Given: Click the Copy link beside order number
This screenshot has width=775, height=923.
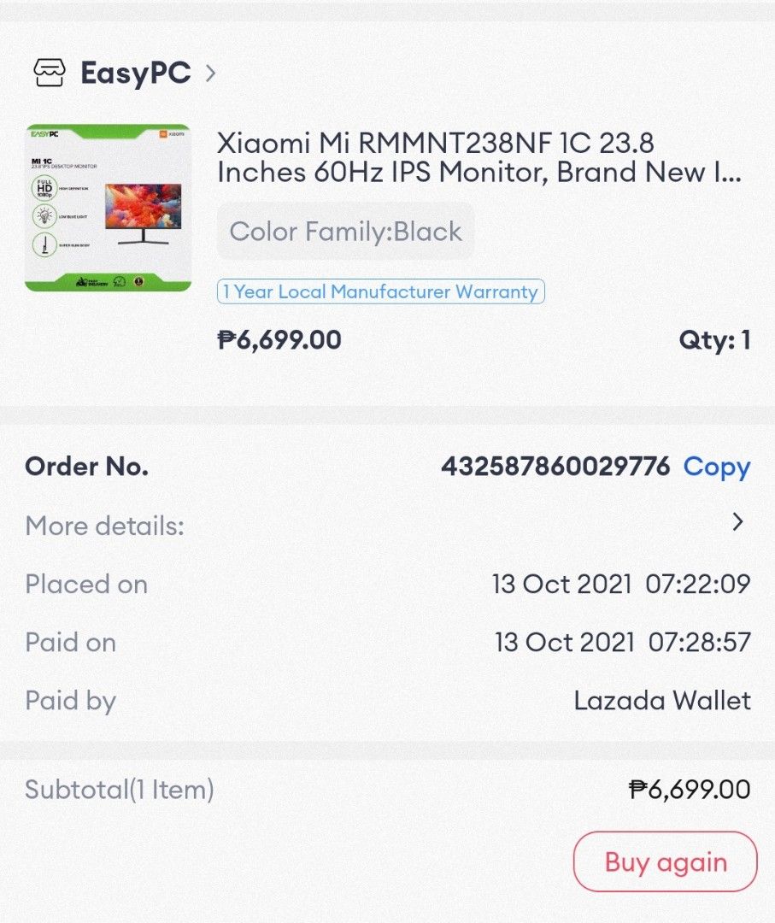Looking at the screenshot, I should (x=716, y=467).
